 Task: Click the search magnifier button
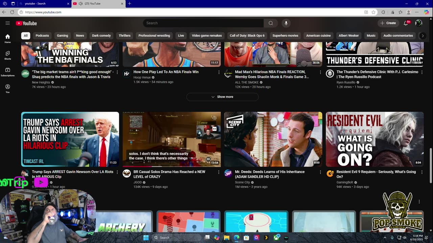(x=271, y=23)
